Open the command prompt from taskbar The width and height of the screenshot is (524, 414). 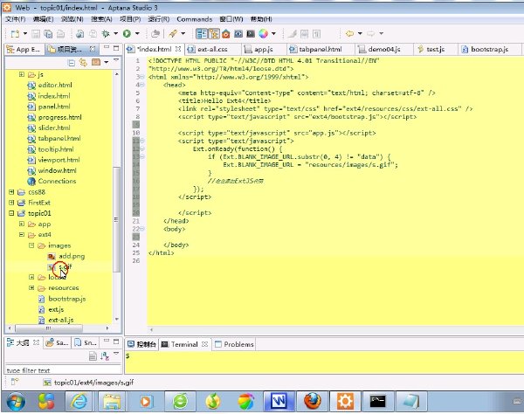378,401
